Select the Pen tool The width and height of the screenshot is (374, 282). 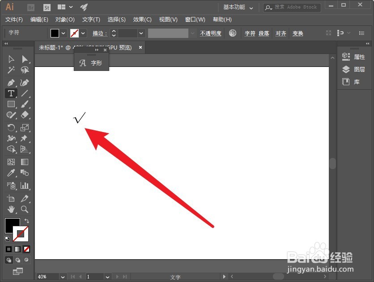pos(11,83)
